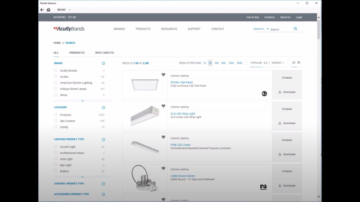Toggle the Accessories Product Type section

pos(103,194)
